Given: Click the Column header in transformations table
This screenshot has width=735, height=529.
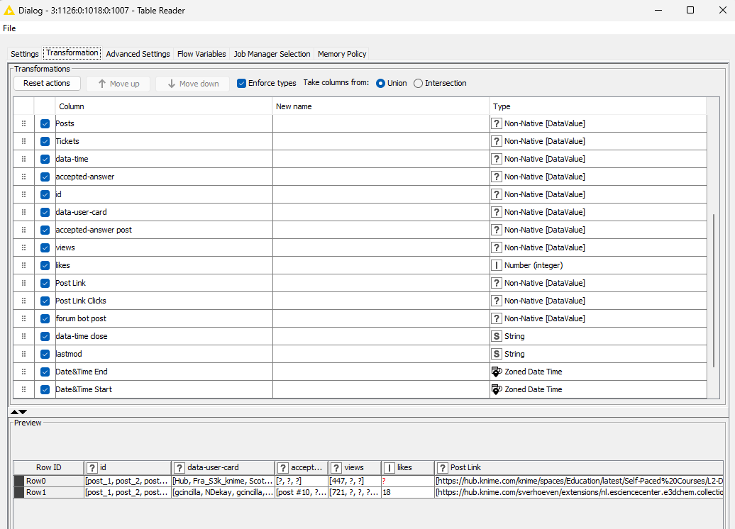Looking at the screenshot, I should pyautogui.click(x=164, y=106).
